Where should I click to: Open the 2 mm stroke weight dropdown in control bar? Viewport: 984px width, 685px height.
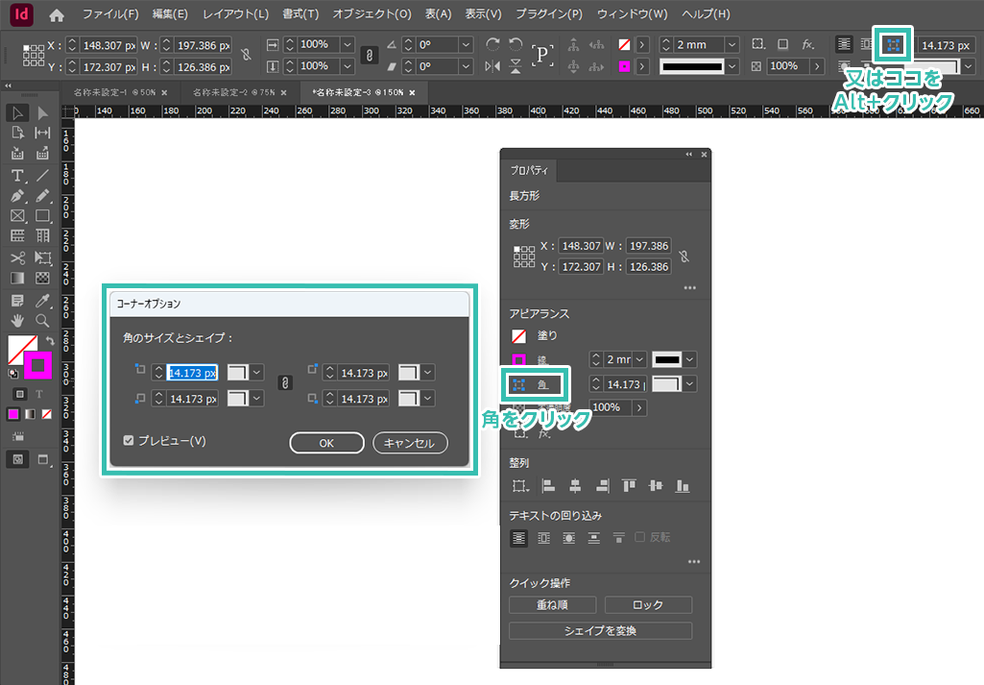pos(732,44)
